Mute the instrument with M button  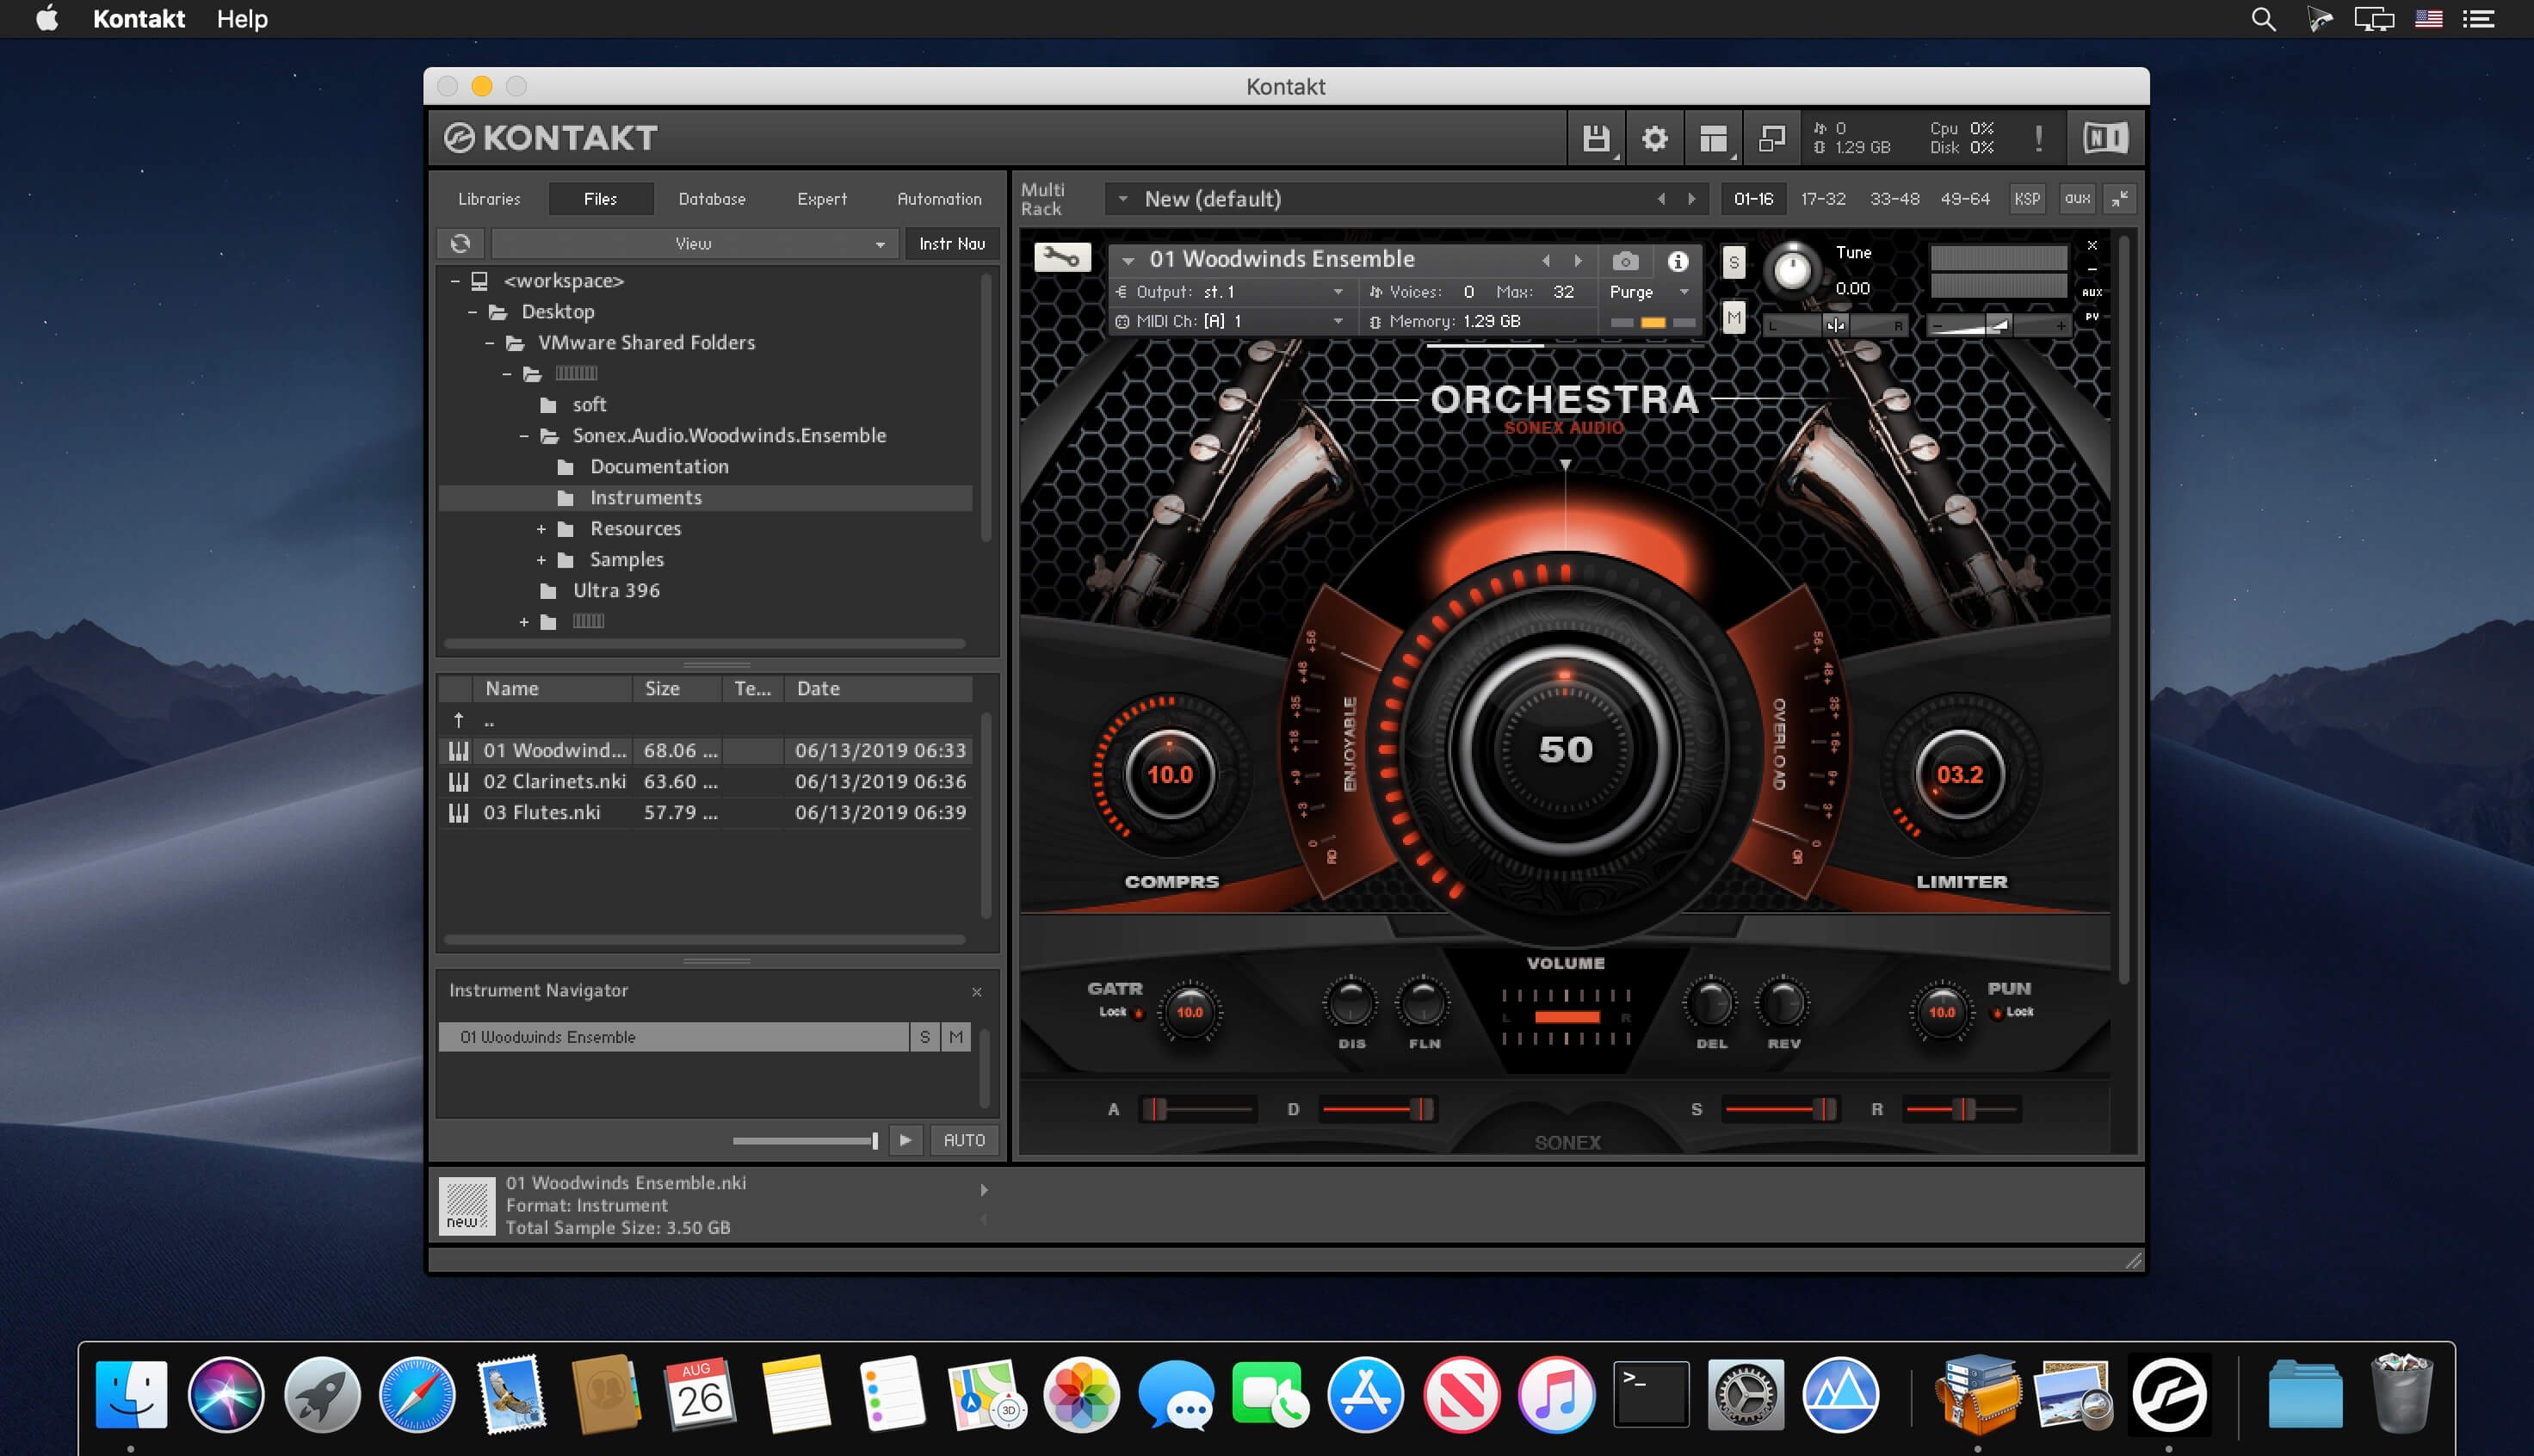pos(1734,318)
